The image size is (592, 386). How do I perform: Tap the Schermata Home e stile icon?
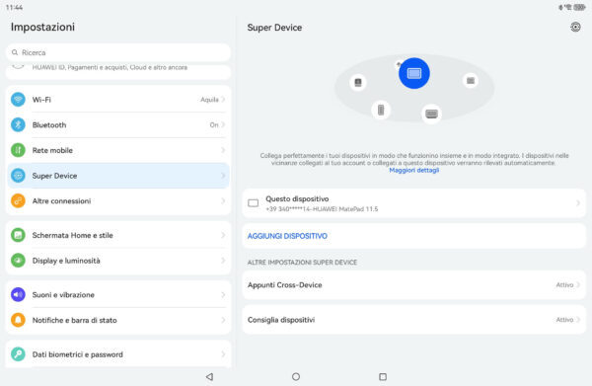click(x=18, y=235)
